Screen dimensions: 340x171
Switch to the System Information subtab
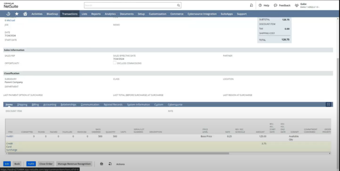(138, 105)
